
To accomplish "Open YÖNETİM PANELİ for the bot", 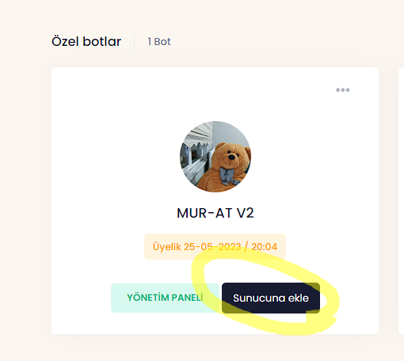I will click(x=165, y=298).
